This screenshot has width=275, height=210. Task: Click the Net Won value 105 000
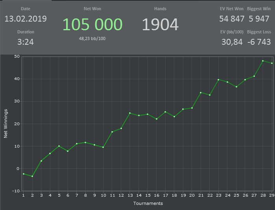tap(92, 24)
